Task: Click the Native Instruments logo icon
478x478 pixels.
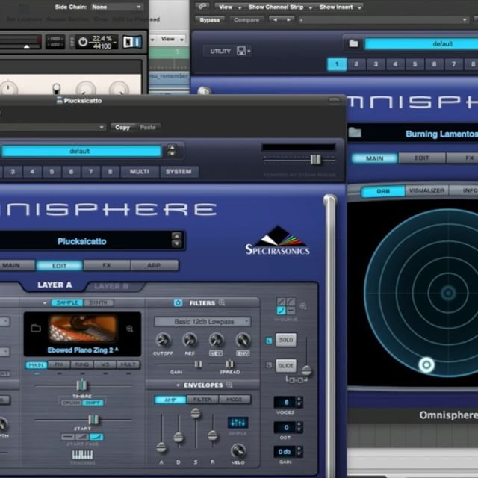Action: [x=132, y=42]
